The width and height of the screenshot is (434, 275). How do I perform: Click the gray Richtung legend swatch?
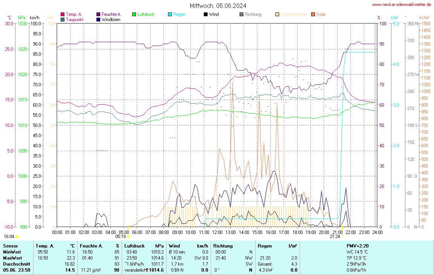(x=241, y=14)
